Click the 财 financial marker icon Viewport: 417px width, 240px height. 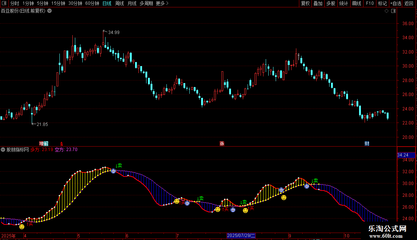367,143
